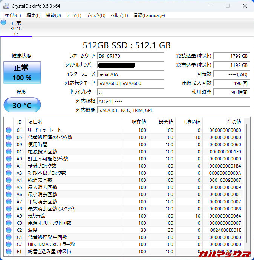This screenshot has height=260, width=254.
Task: Click the 正常 100 % health status button
Action: click(22, 73)
